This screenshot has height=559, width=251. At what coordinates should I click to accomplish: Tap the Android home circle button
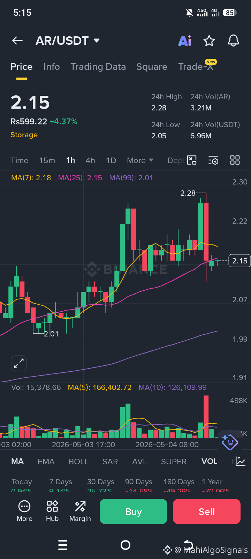[x=125, y=545]
